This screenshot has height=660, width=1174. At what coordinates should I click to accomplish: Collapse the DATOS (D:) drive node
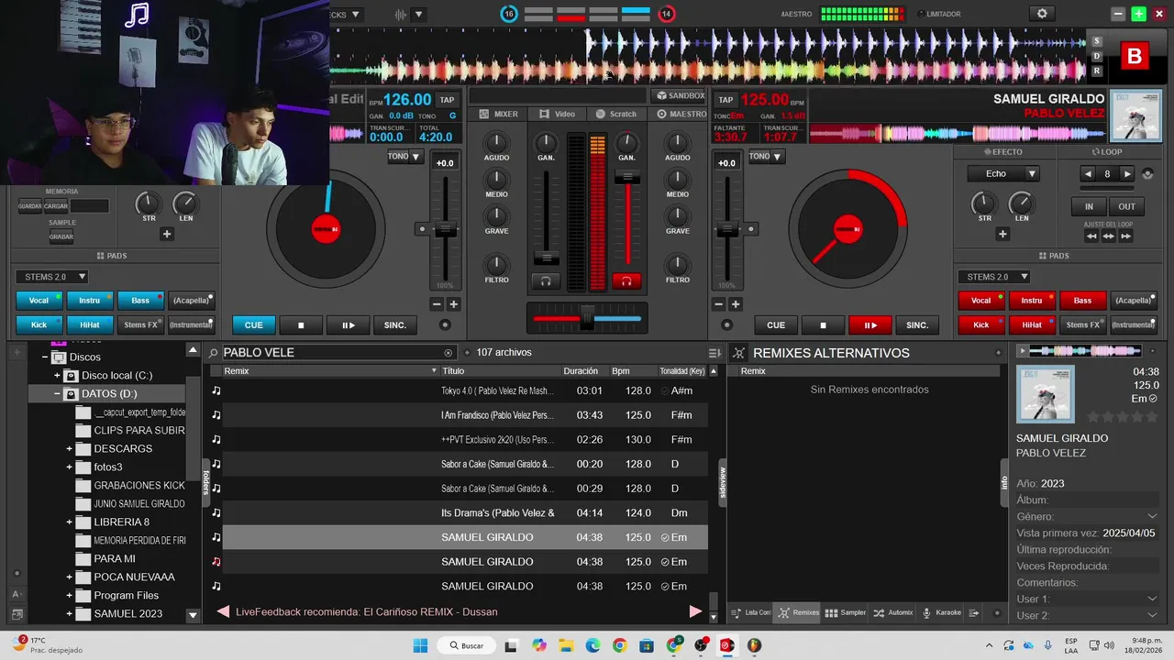56,393
